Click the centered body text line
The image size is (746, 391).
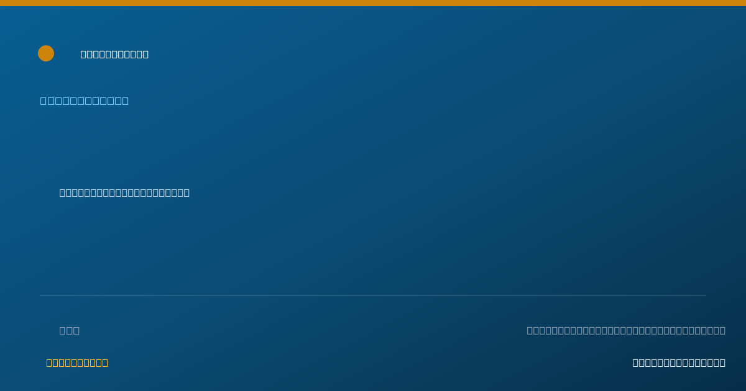point(124,192)
